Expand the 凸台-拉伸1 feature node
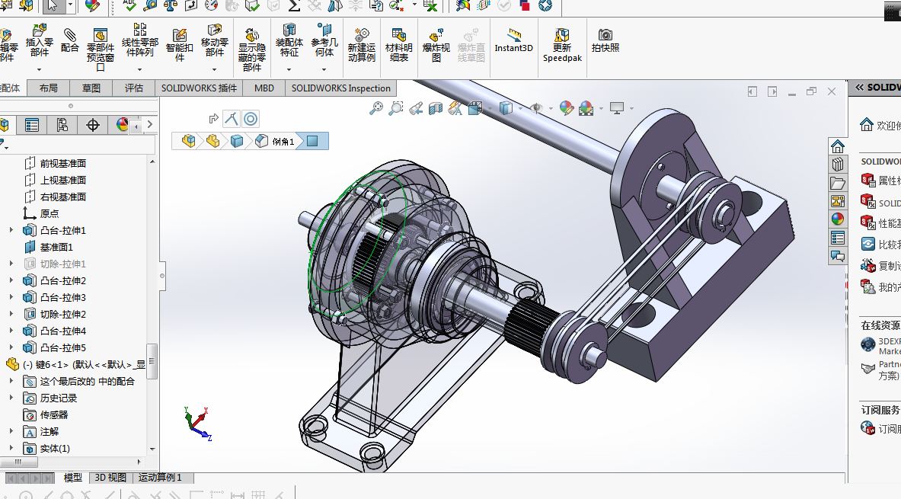Image resolution: width=901 pixels, height=499 pixels. pos(11,230)
